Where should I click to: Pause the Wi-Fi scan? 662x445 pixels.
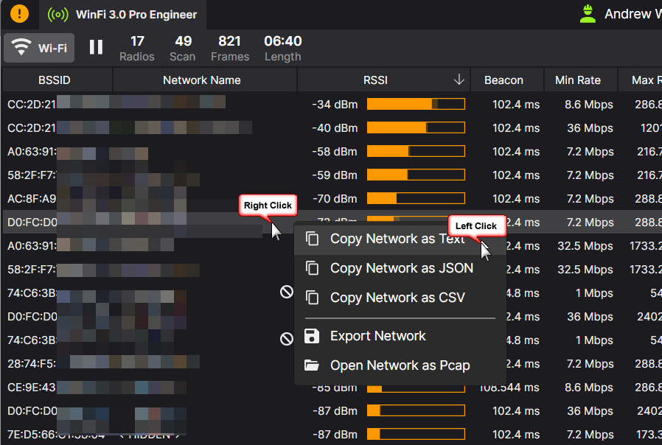tap(97, 48)
